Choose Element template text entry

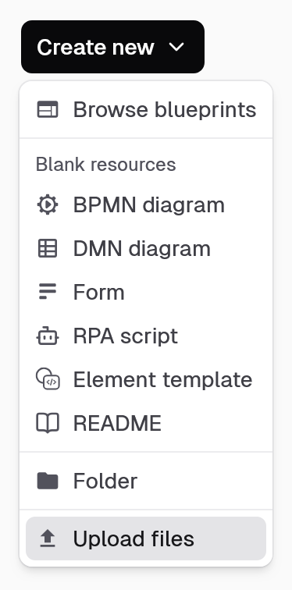tap(162, 379)
